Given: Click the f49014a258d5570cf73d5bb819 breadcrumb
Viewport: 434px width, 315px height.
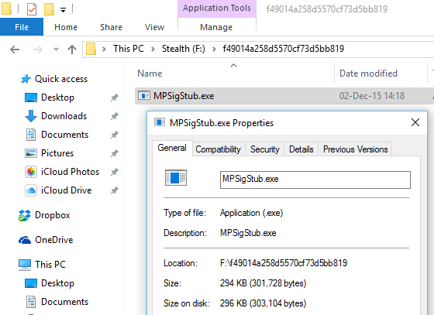Looking at the screenshot, I should point(284,49).
